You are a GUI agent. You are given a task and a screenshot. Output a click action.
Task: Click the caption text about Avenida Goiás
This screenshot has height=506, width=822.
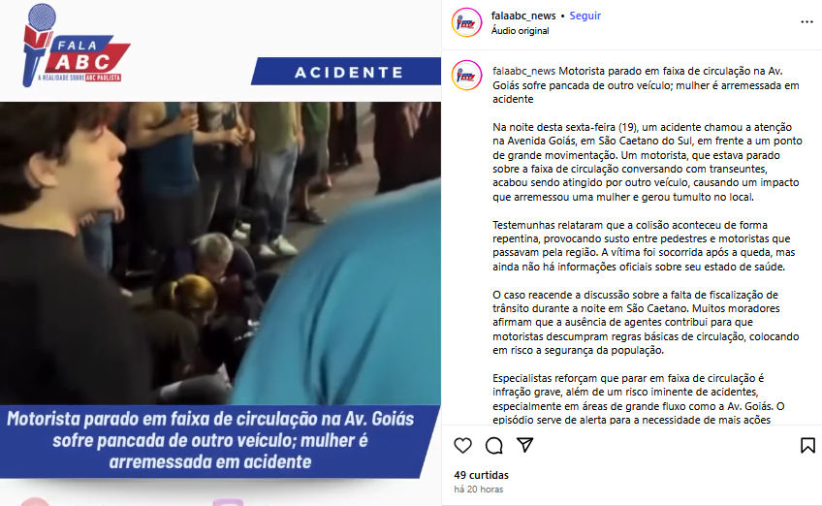[648, 162]
